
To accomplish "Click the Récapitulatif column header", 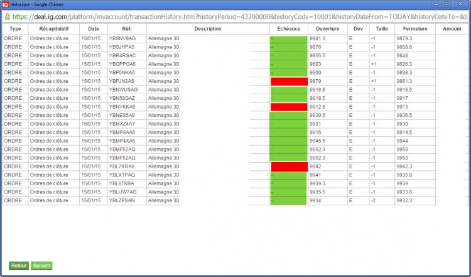I will [x=54, y=29].
